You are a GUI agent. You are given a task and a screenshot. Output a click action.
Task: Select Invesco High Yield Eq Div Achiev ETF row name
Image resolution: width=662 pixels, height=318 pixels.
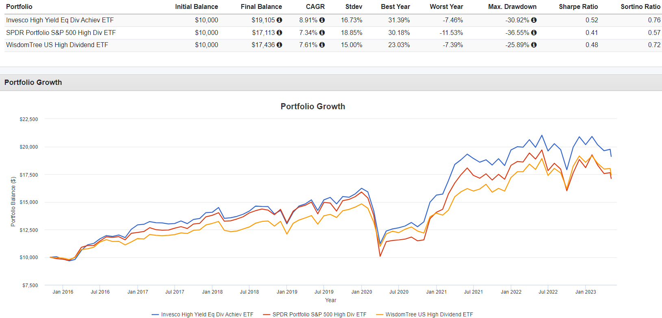tap(60, 20)
